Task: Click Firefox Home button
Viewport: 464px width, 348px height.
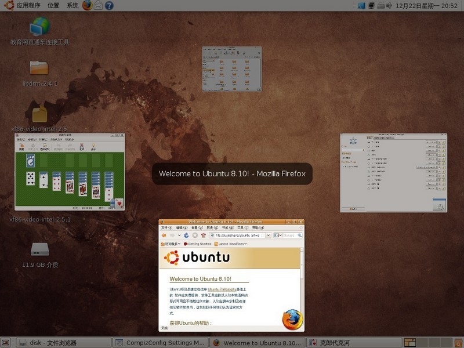Action: coord(204,235)
